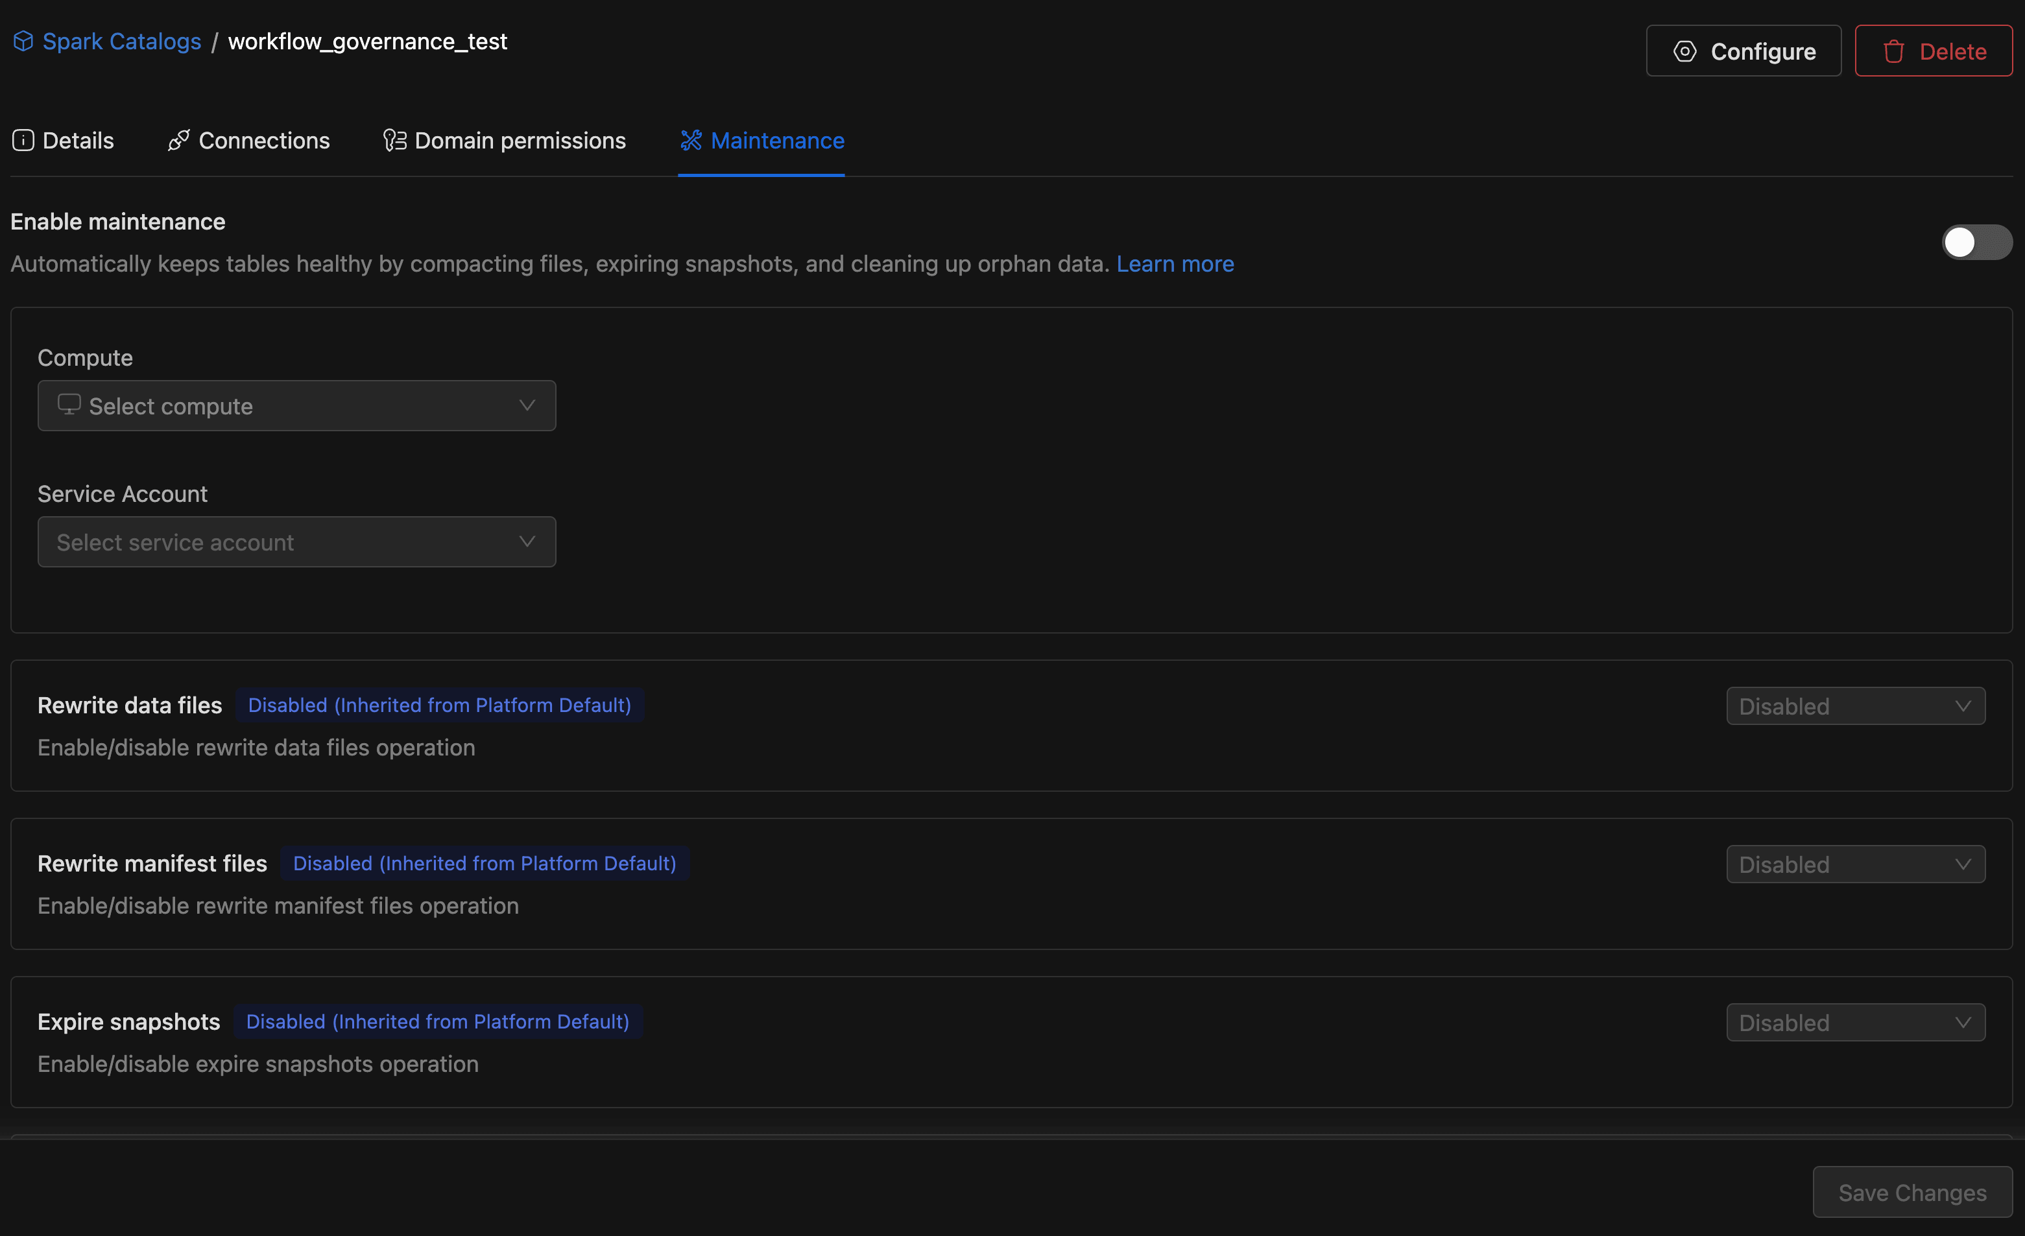Open Rewrite data files status dropdown

pyautogui.click(x=1856, y=706)
